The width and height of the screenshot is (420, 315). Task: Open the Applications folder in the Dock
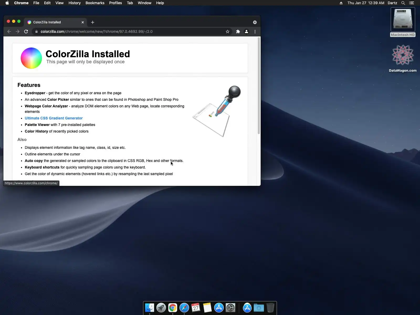pos(247,308)
